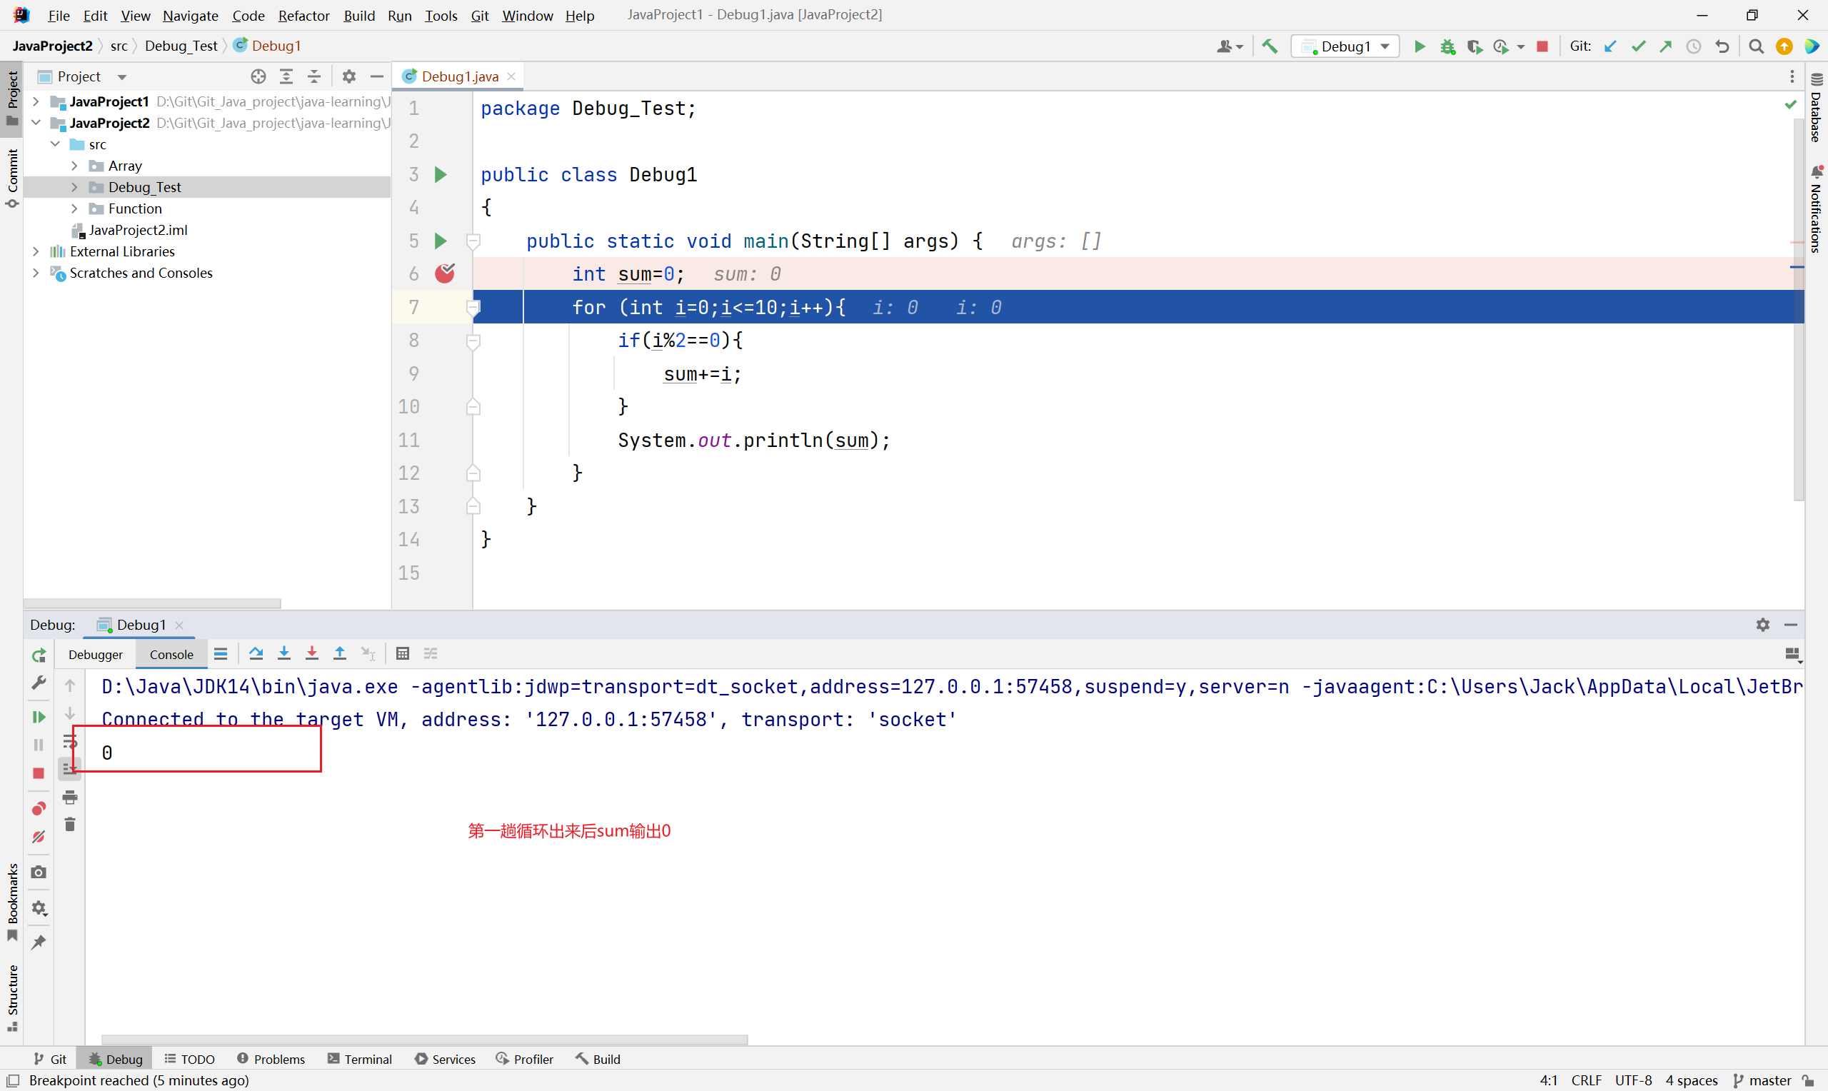The height and width of the screenshot is (1091, 1828).
Task: Click Get Thread Dump camera icon
Action: (x=39, y=872)
